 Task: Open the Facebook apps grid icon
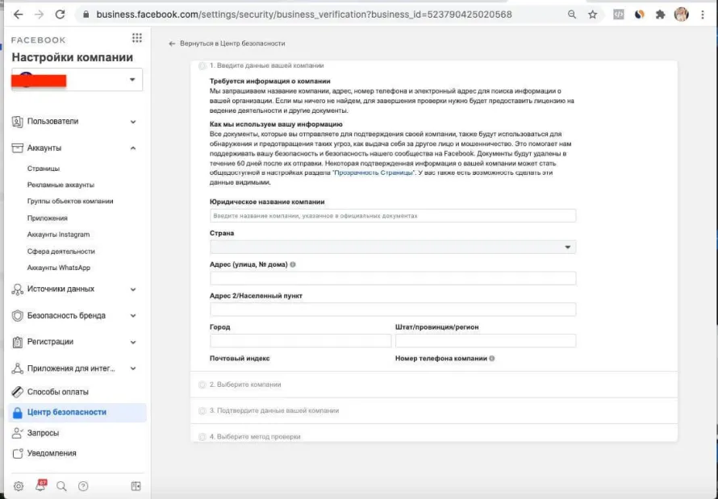(x=136, y=38)
